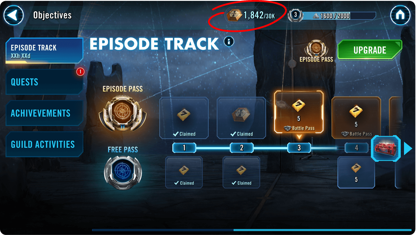Switch to the Quests tab
This screenshot has width=416, height=235.
coord(44,82)
